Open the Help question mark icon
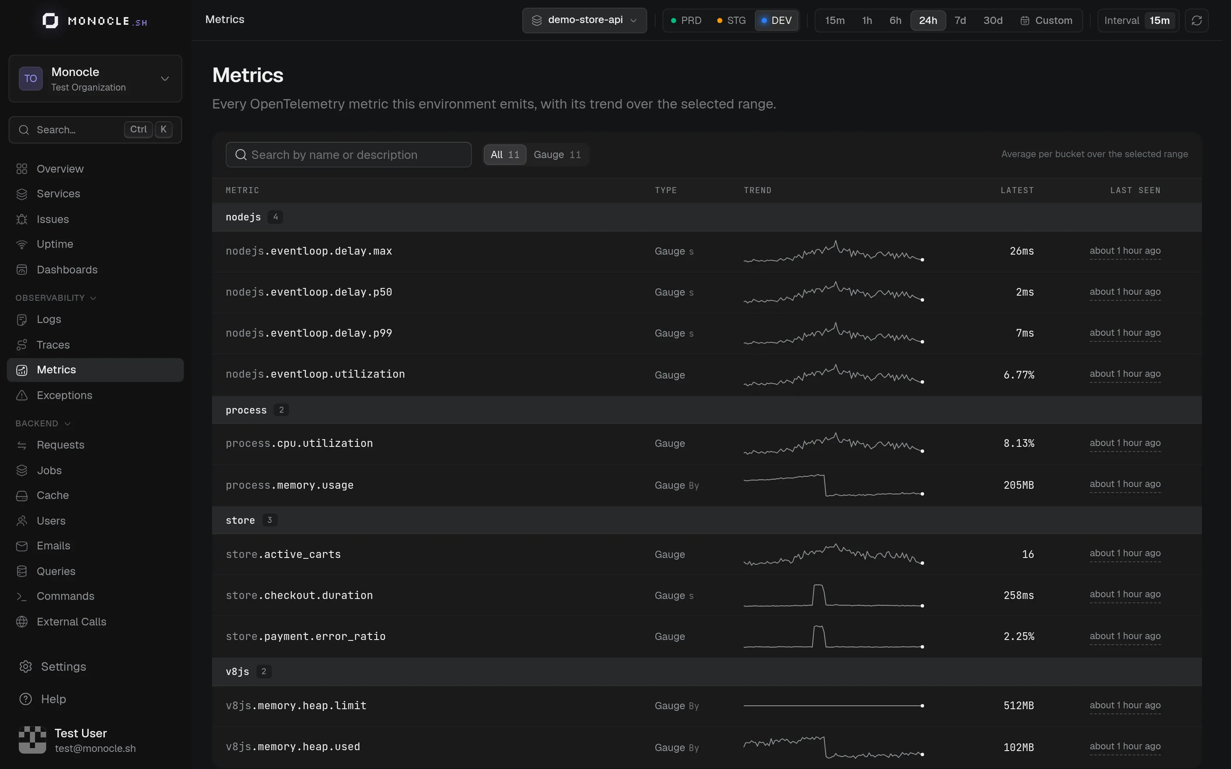 [26, 699]
